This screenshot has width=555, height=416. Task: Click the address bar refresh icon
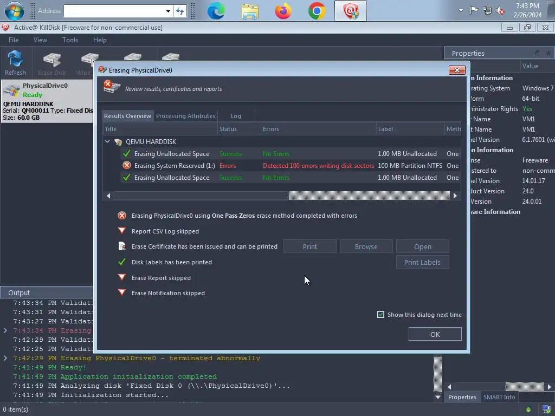click(180, 11)
